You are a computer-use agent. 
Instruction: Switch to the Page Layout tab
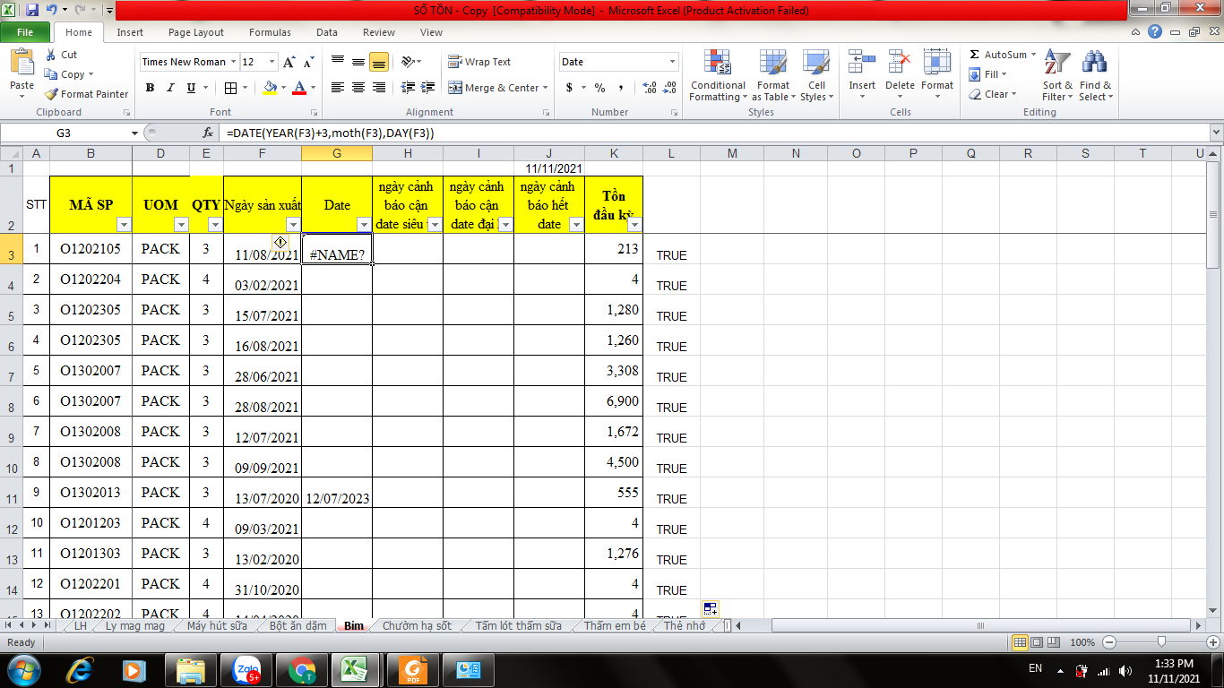coord(196,32)
